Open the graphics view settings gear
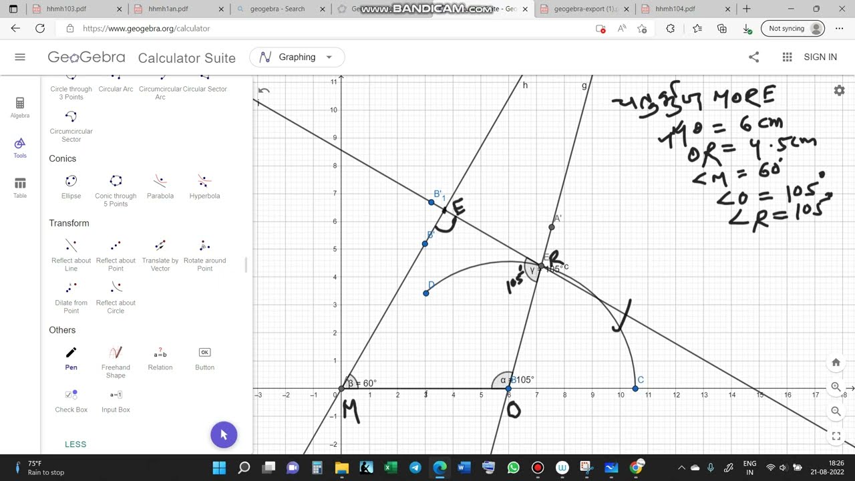Image resolution: width=855 pixels, height=481 pixels. [x=839, y=91]
